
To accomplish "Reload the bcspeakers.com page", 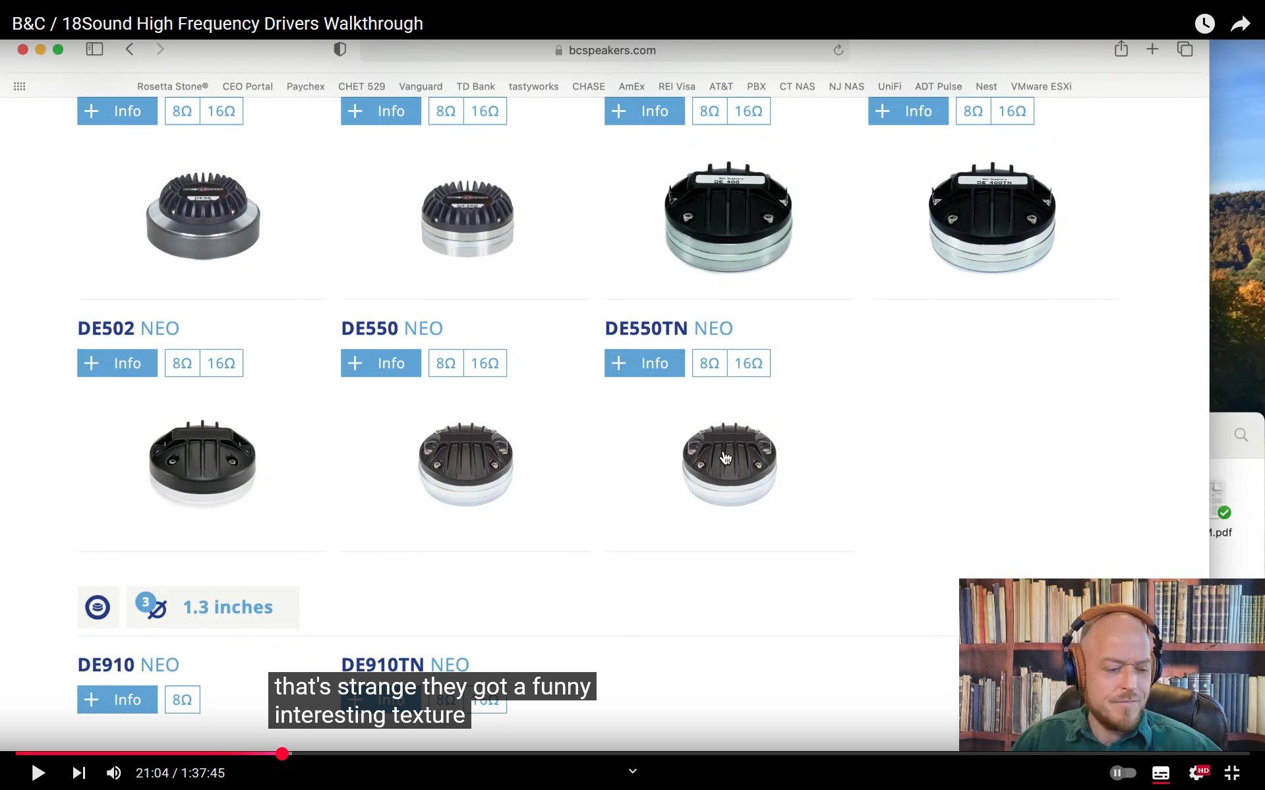I will (838, 50).
